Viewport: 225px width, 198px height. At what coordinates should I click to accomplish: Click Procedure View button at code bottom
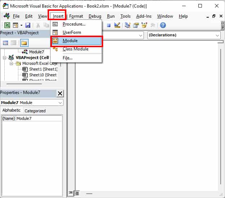coord(70,193)
